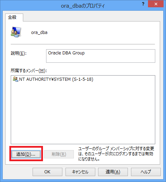This screenshot has height=182, width=166.
Task: Click the 説明(E) label
Action: 19,53
